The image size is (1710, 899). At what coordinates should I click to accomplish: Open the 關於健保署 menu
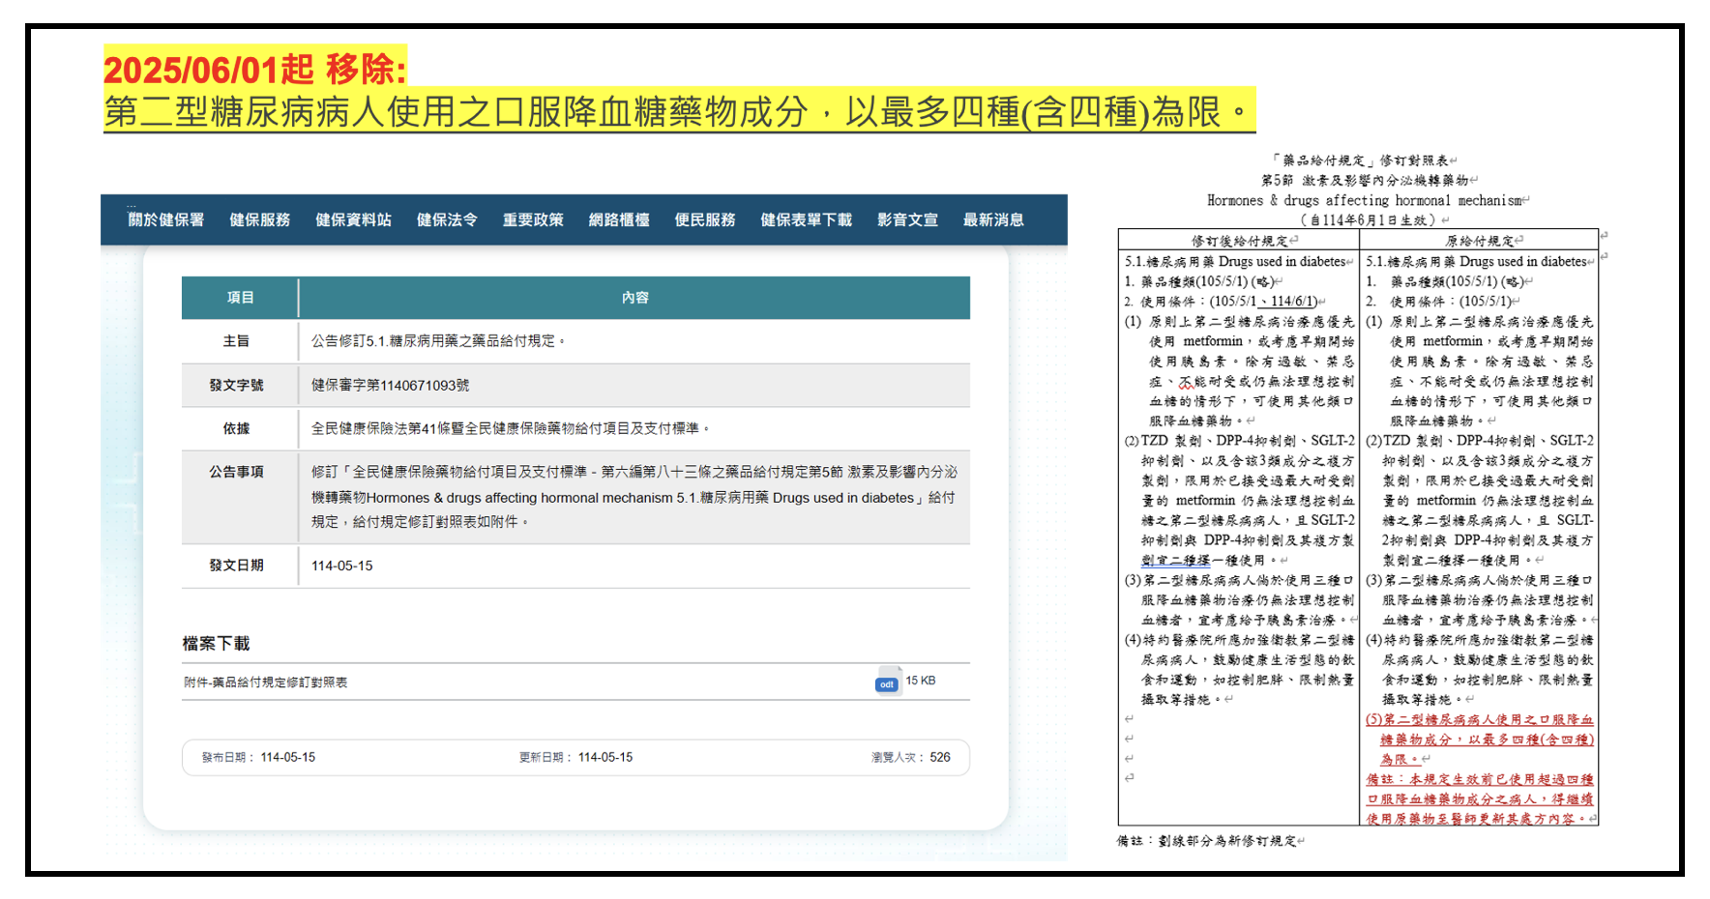point(166,220)
